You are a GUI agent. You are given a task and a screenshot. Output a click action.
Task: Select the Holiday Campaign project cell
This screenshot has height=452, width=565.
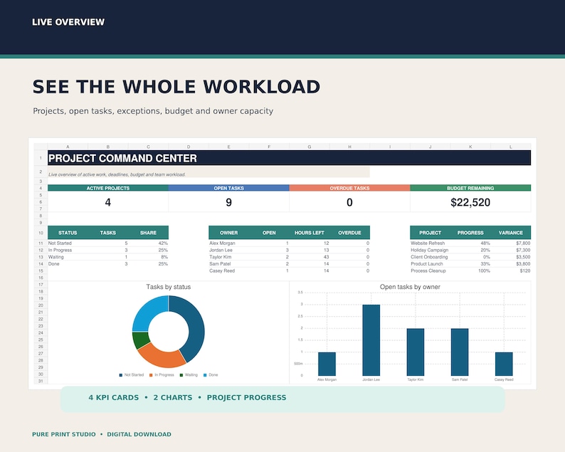click(x=431, y=250)
